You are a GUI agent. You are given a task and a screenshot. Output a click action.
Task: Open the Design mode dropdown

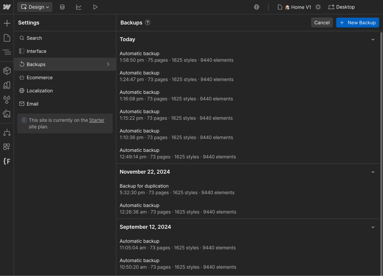(x=35, y=7)
